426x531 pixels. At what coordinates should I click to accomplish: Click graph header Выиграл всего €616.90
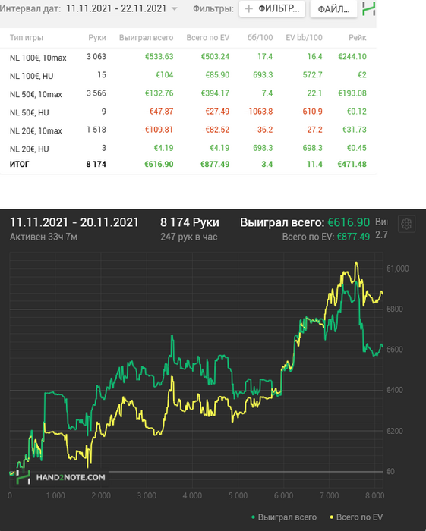305,222
